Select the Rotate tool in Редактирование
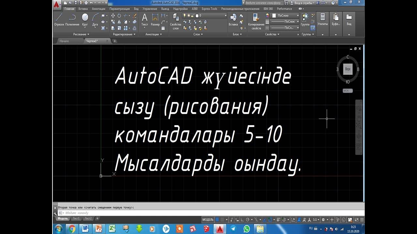The width and height of the screenshot is (417, 234). click(119, 16)
